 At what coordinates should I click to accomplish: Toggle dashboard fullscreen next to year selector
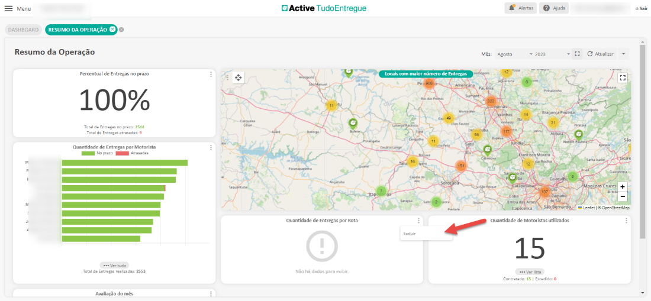pos(578,54)
